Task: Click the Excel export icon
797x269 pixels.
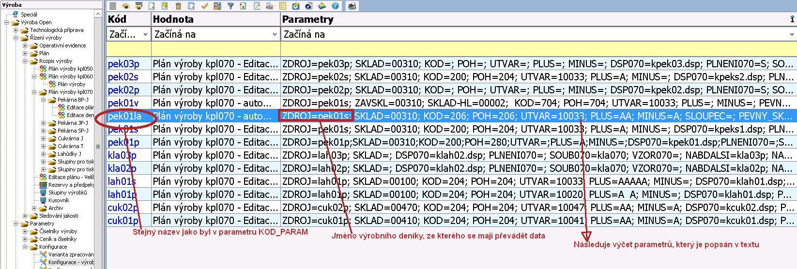Action: pos(243,6)
